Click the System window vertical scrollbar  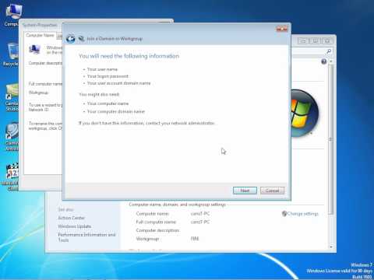330,140
